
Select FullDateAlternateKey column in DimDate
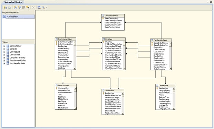click(114, 44)
